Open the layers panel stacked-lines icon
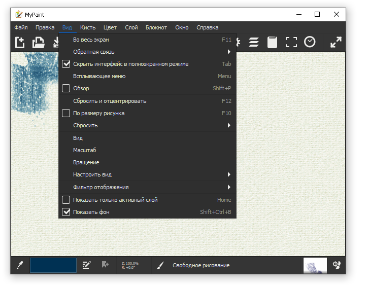The height and width of the screenshot is (287, 369). [x=254, y=42]
